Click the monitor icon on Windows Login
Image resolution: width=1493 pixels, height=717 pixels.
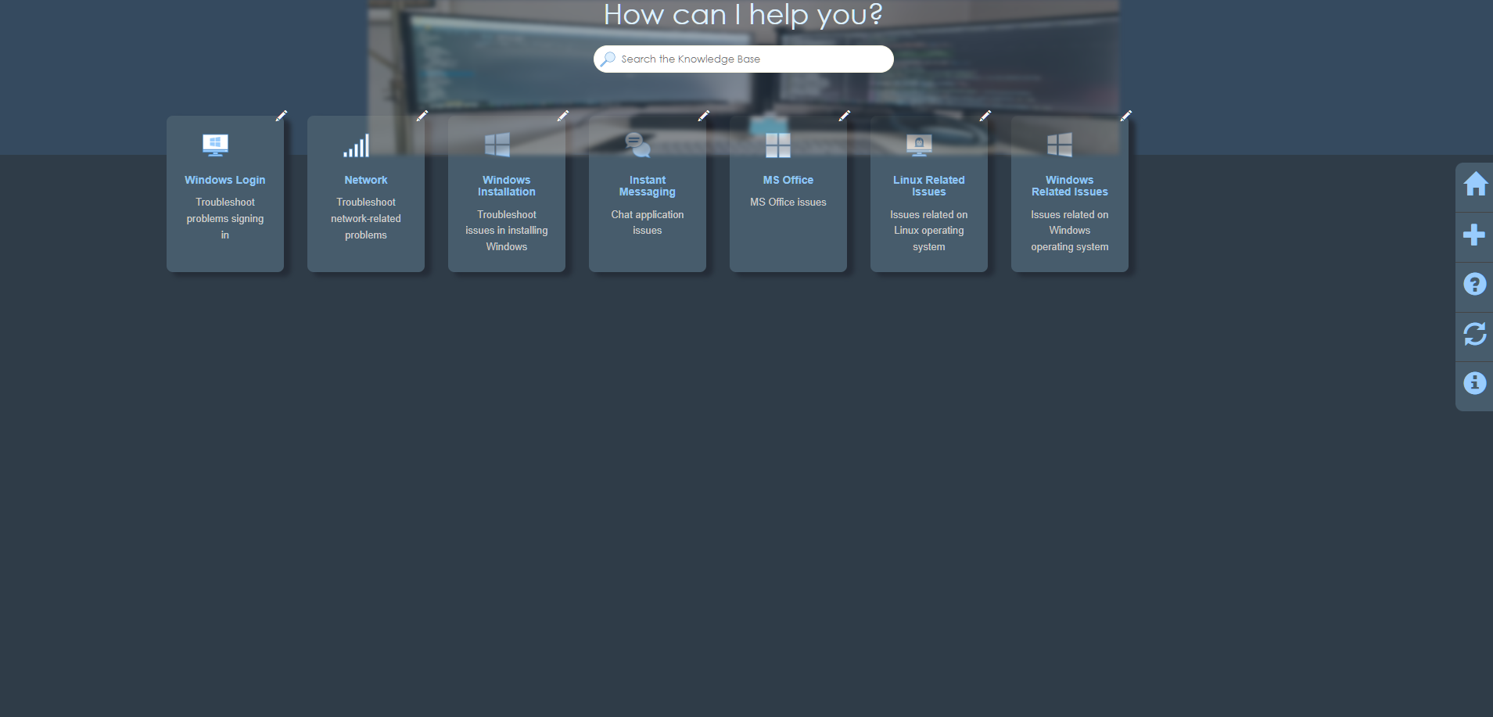(215, 145)
